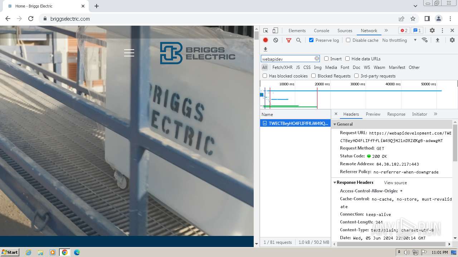Export HAR file download icon
The image size is (458, 257).
click(x=265, y=49)
